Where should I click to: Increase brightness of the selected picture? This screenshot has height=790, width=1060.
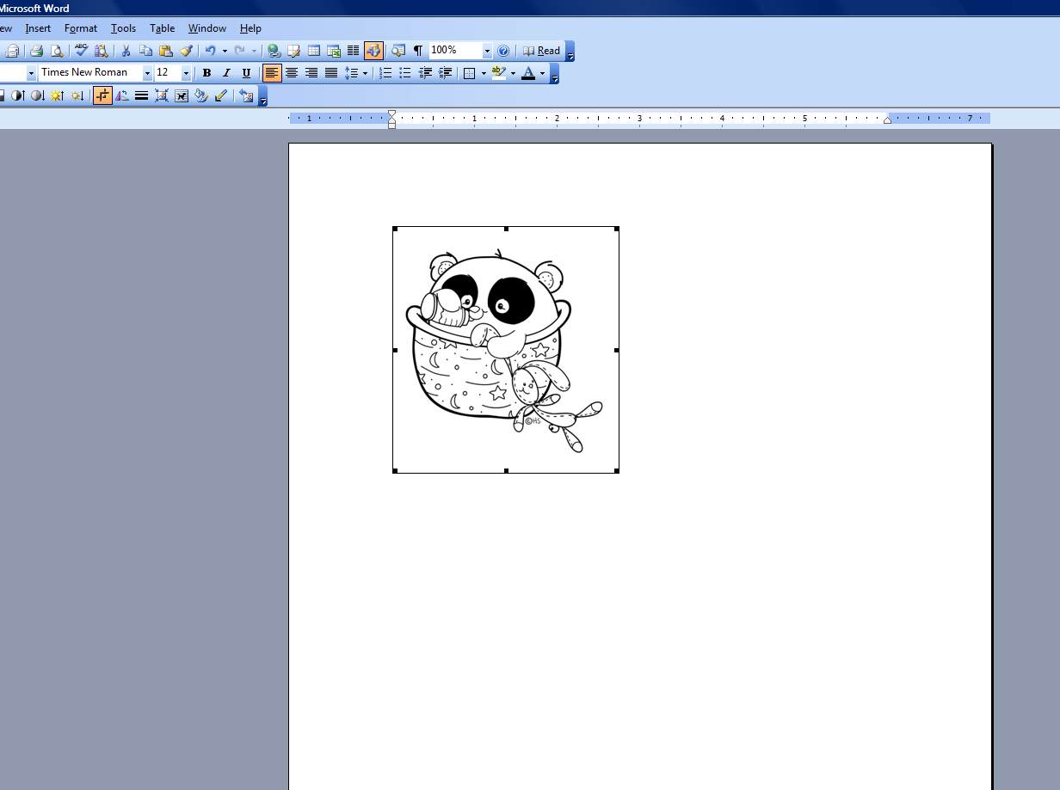[x=57, y=95]
